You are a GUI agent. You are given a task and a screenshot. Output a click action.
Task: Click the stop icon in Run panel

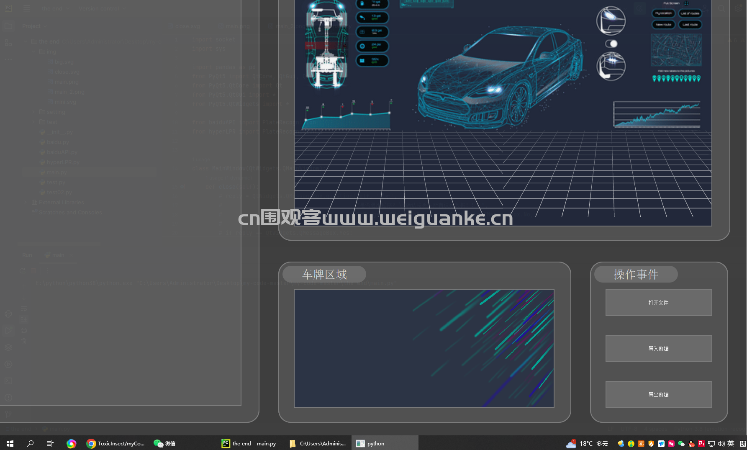[34, 271]
